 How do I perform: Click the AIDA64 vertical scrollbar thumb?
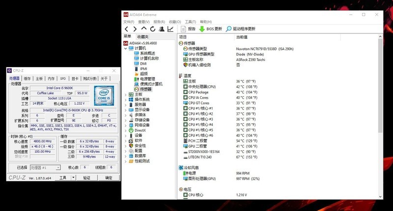coord(380,86)
